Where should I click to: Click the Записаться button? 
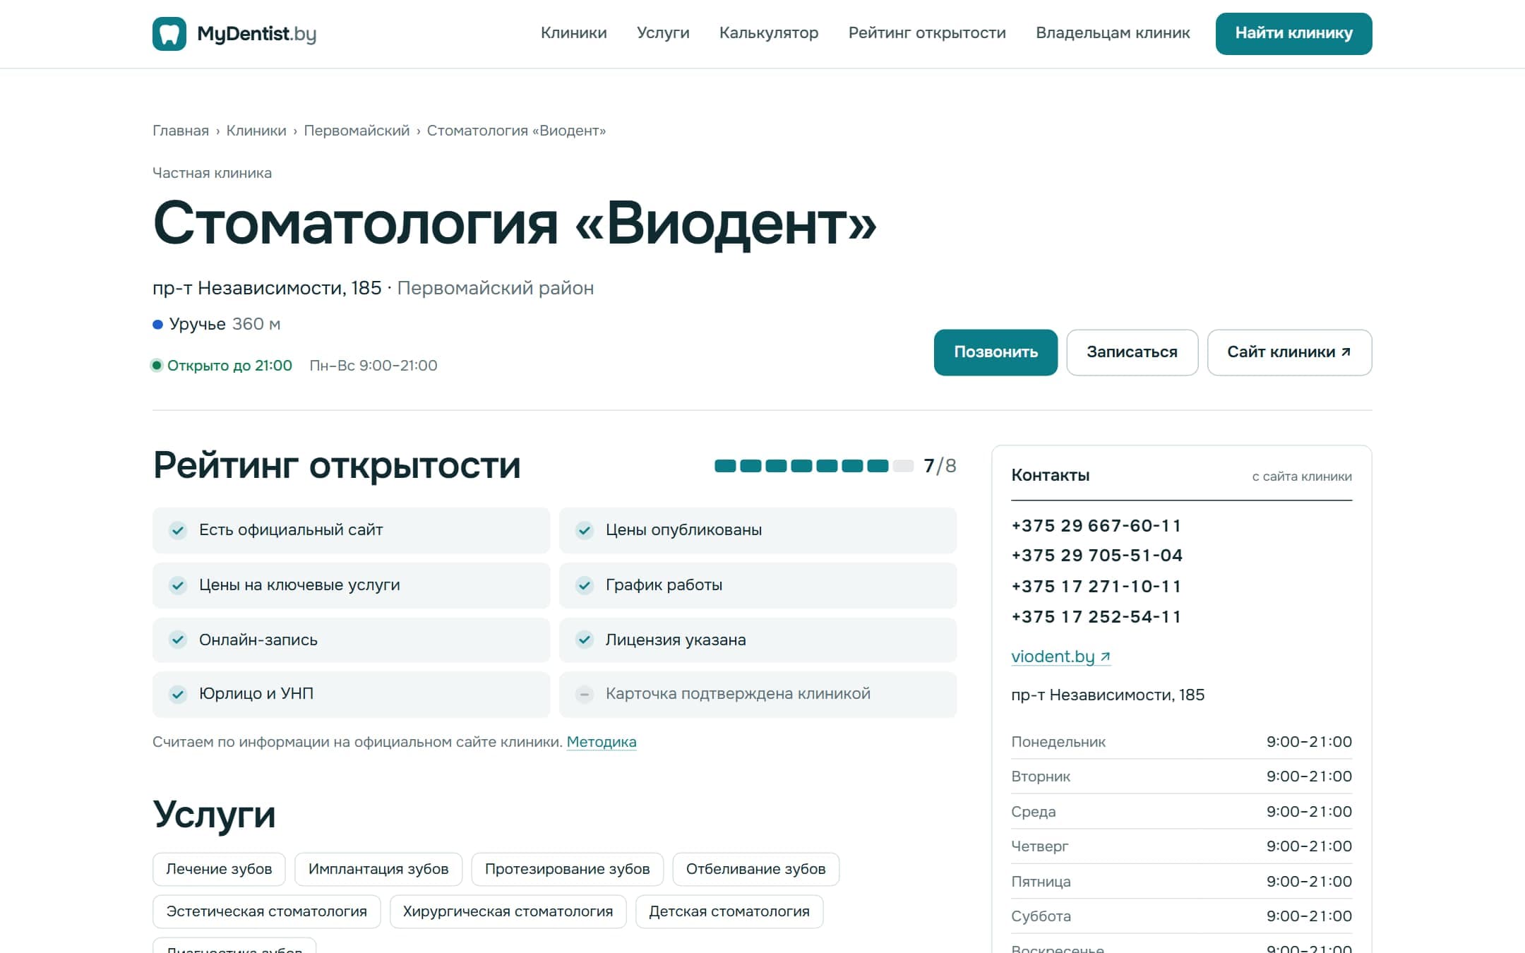pyautogui.click(x=1132, y=352)
